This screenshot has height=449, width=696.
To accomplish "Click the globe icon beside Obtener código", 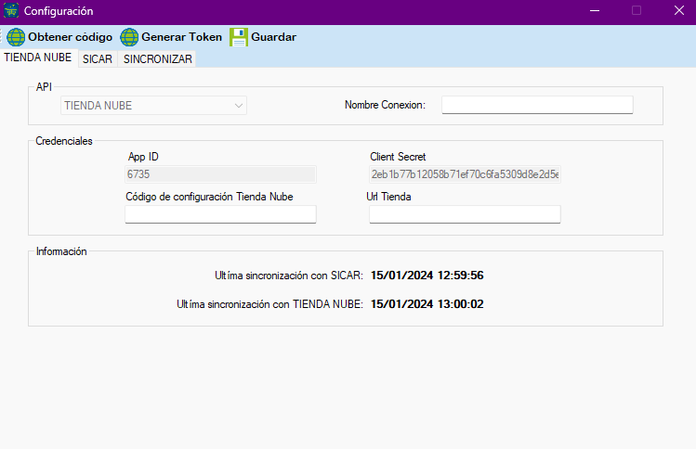I will tap(16, 37).
